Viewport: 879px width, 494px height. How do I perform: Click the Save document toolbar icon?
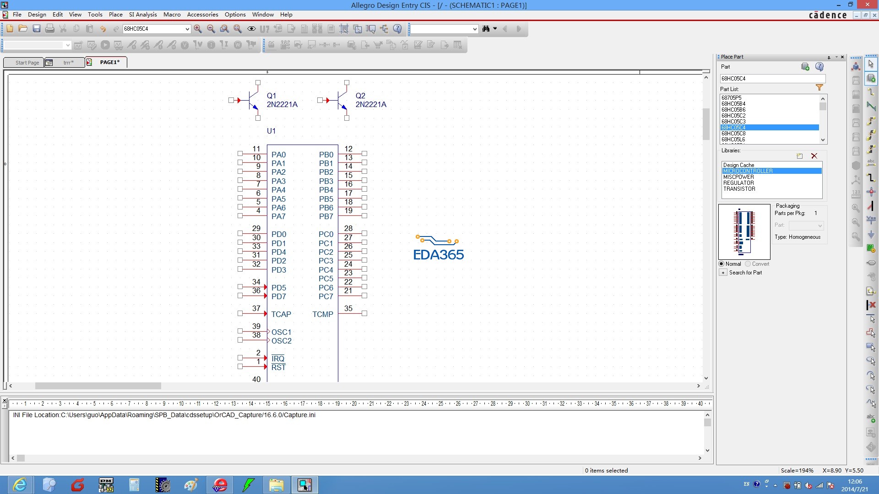(37, 29)
